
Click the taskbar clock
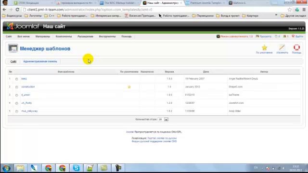coord(295,168)
